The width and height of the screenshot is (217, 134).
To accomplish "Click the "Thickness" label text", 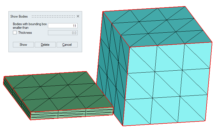I will tap(25, 33).
